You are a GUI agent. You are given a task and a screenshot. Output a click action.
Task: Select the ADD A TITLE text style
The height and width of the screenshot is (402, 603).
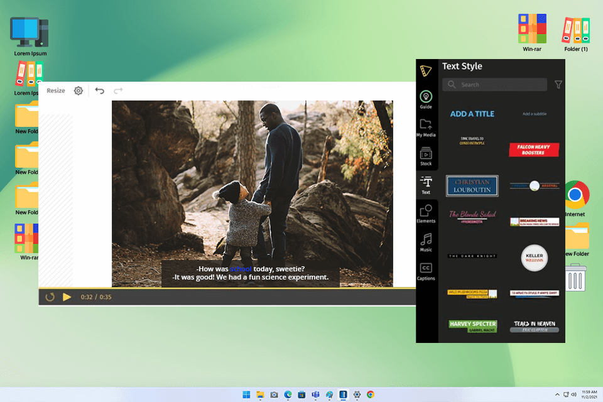coord(472,114)
